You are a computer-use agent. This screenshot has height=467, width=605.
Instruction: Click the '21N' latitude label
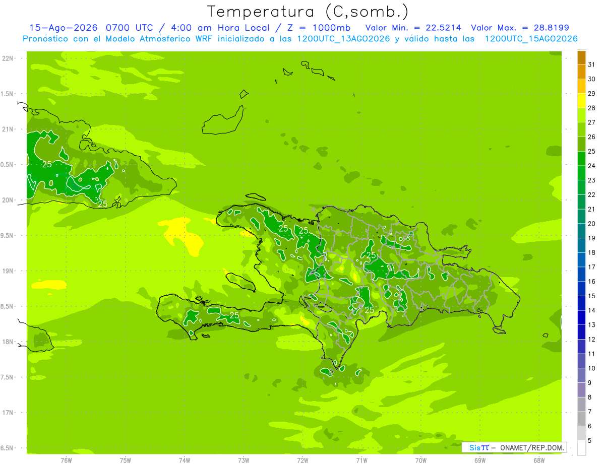pyautogui.click(x=8, y=129)
